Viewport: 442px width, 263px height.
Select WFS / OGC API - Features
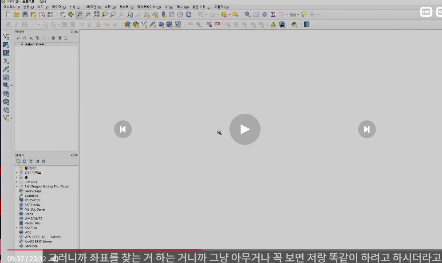(x=42, y=237)
